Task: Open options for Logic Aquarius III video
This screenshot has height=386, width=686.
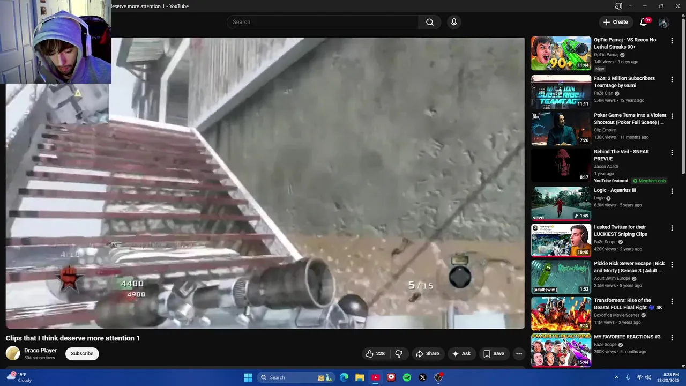Action: (x=672, y=191)
